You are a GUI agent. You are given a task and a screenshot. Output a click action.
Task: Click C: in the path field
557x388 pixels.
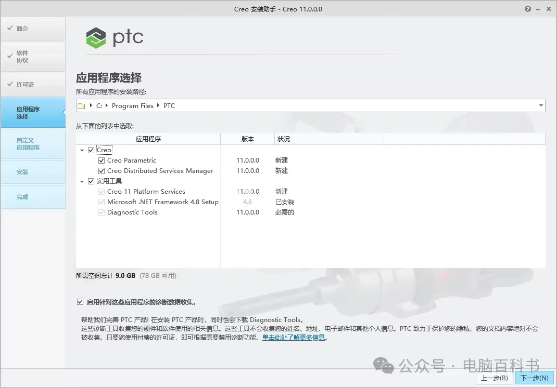click(x=99, y=105)
